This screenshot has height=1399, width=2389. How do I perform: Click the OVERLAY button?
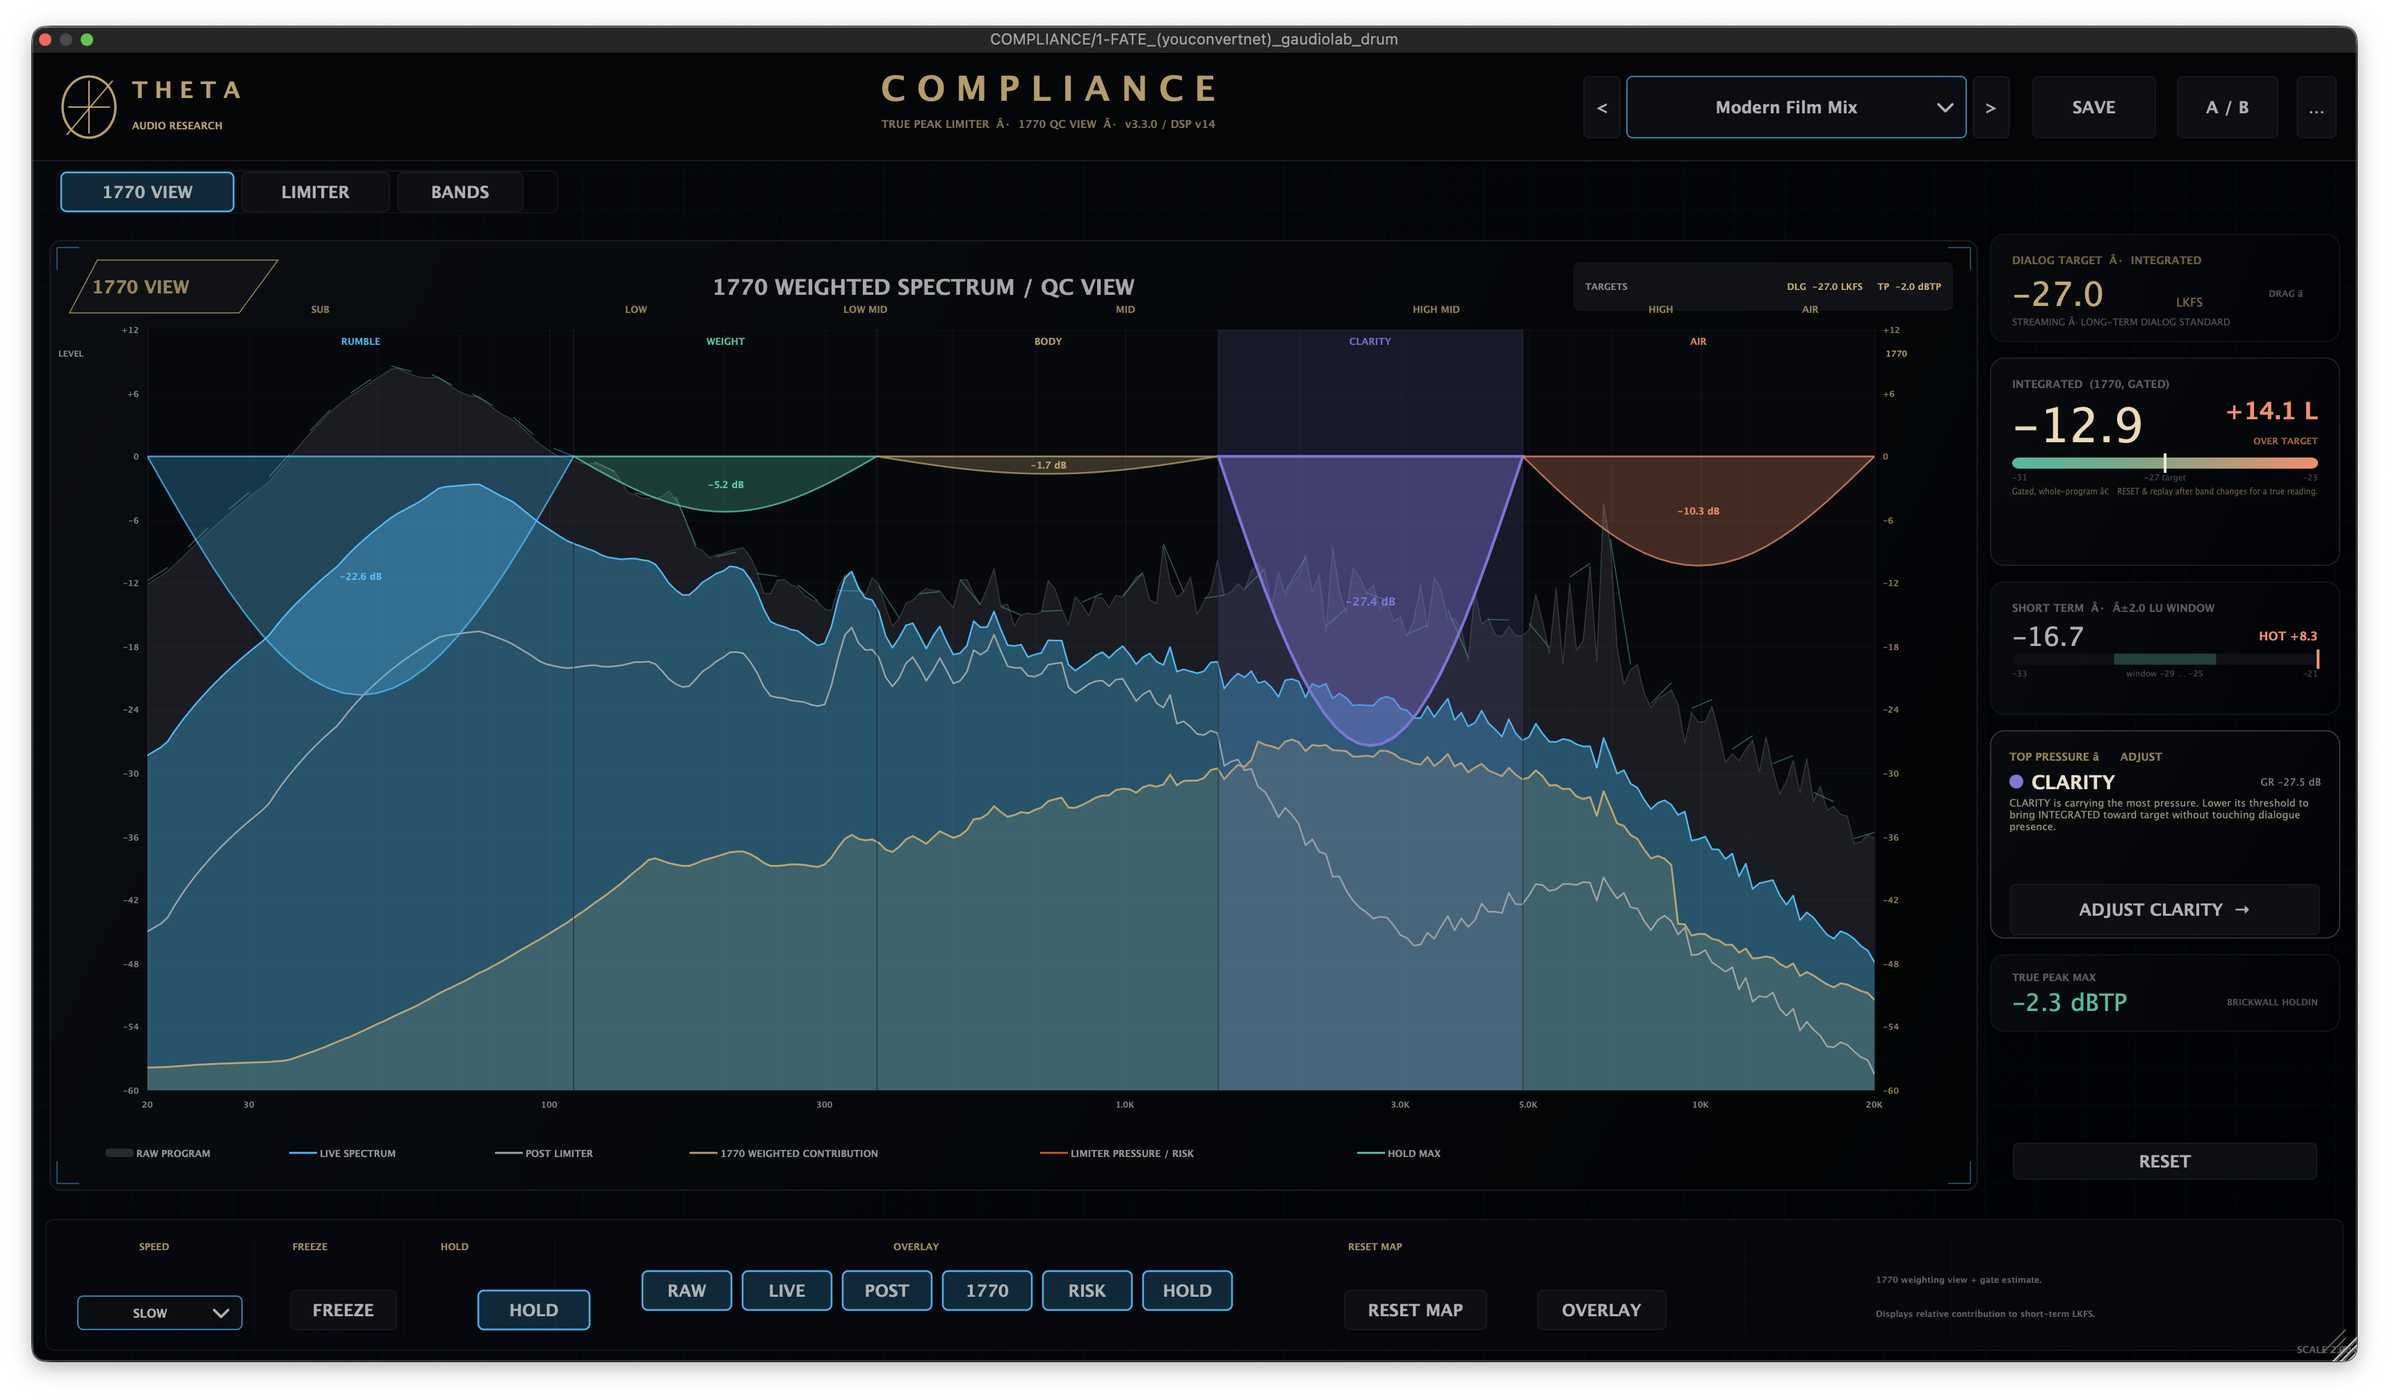[1601, 1309]
